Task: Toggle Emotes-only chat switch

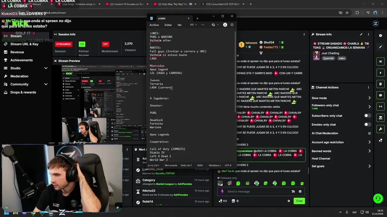Action: pyautogui.click(x=367, y=124)
